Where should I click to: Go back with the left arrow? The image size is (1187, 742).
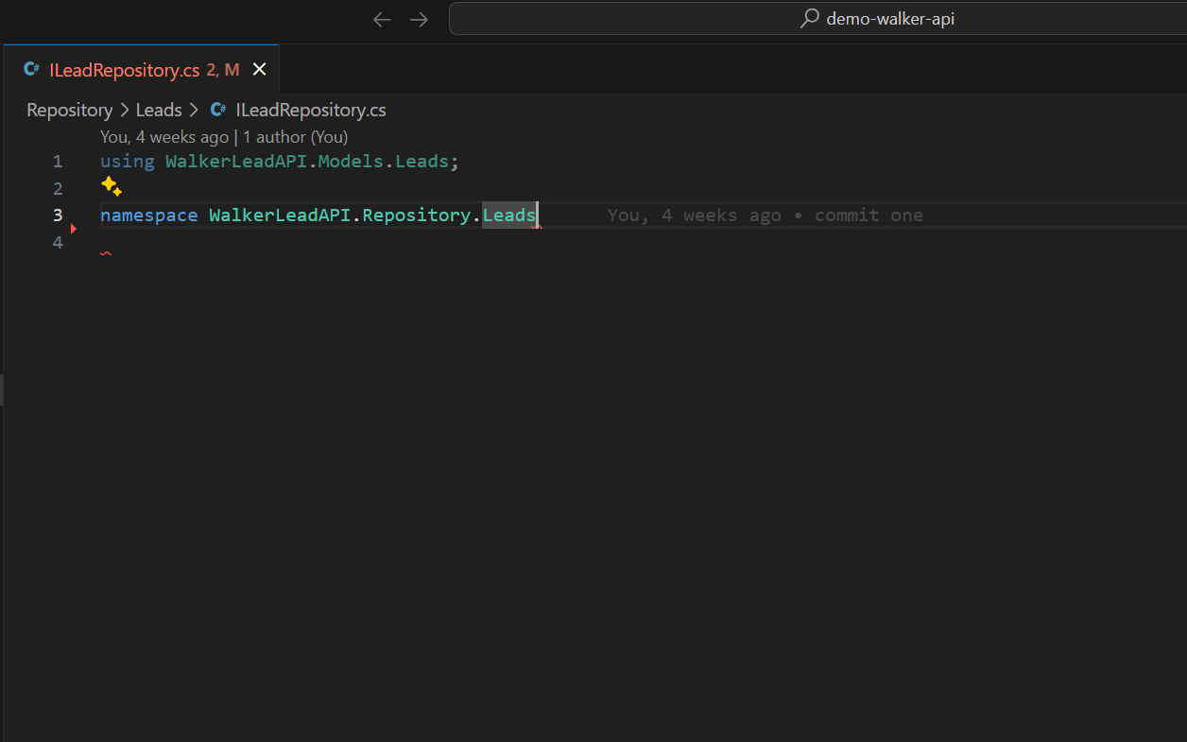pos(382,19)
